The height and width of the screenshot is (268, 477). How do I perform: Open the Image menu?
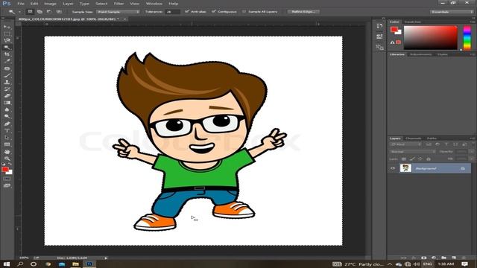click(50, 4)
